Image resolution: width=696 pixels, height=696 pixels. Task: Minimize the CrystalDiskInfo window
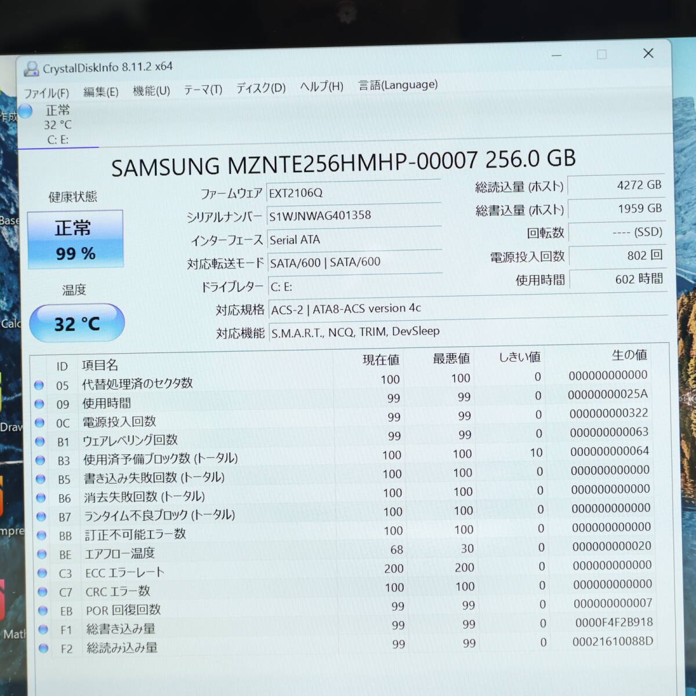pos(557,56)
